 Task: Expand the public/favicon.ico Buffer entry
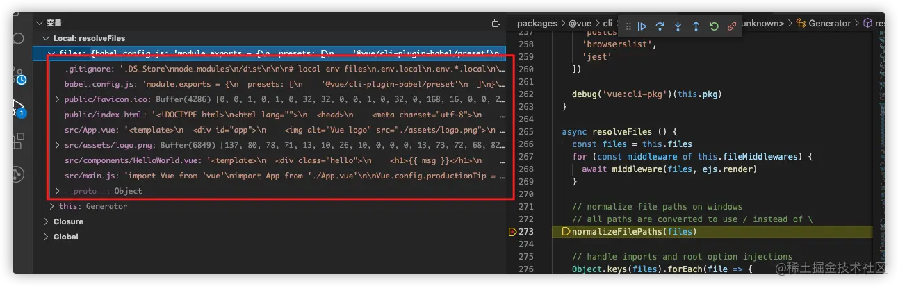point(58,99)
